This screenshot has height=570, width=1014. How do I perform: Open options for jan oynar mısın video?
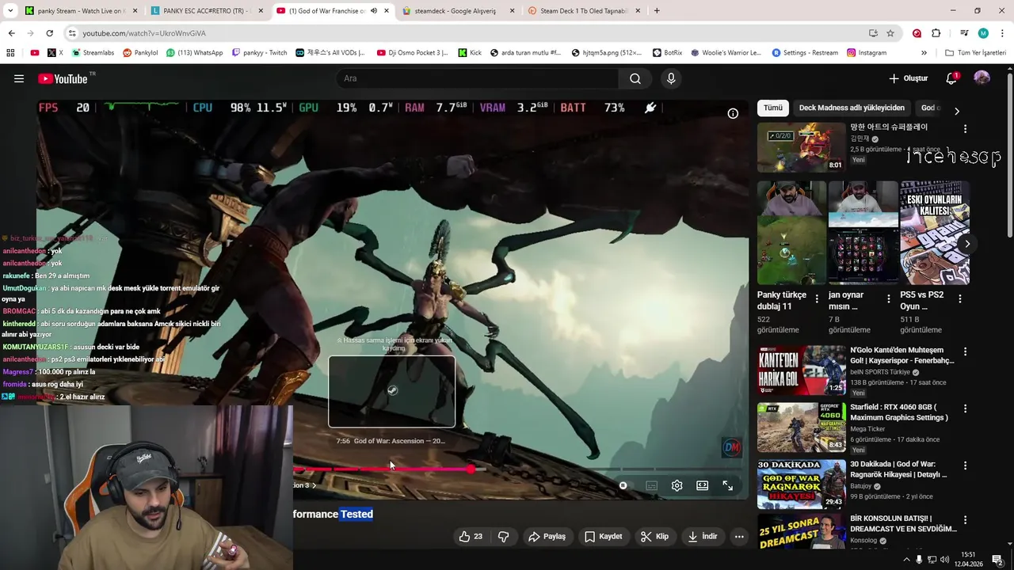coord(888,299)
